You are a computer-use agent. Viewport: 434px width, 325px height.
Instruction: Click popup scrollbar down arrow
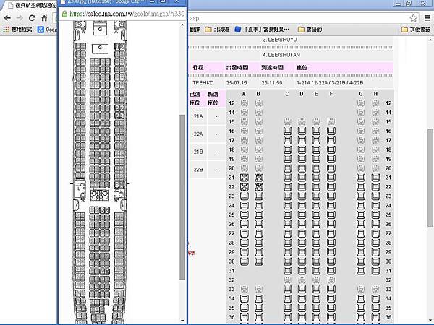click(182, 321)
